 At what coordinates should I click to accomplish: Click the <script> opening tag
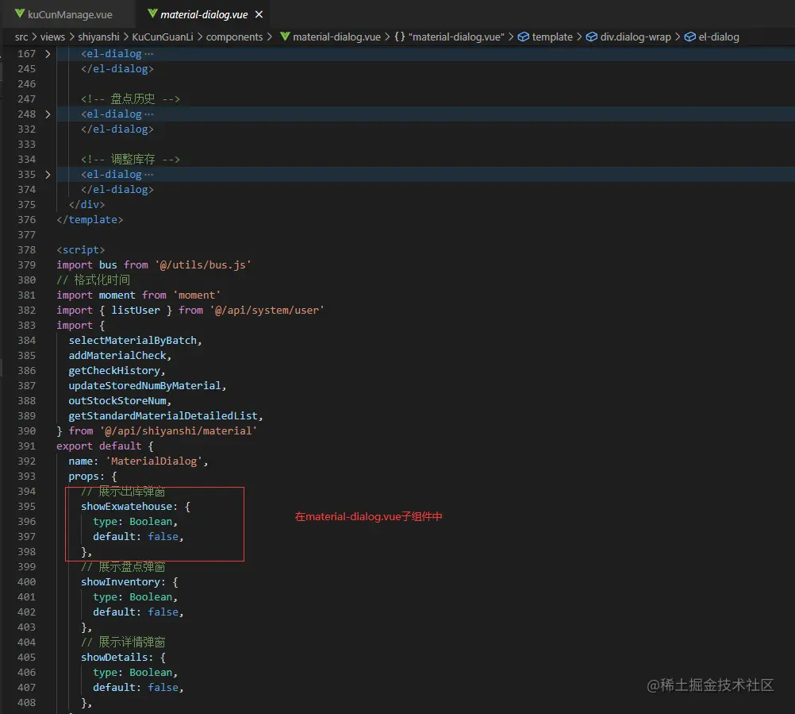click(81, 250)
